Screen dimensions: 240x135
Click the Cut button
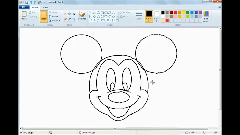(x=32, y=12)
